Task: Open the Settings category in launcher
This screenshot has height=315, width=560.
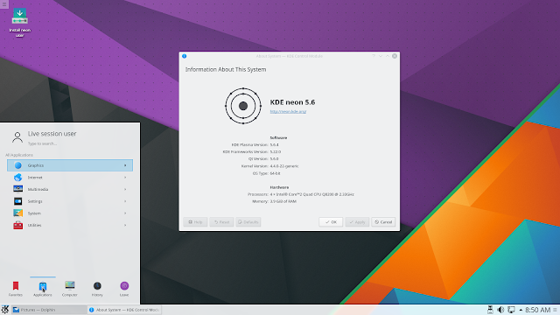Action: 70,201
